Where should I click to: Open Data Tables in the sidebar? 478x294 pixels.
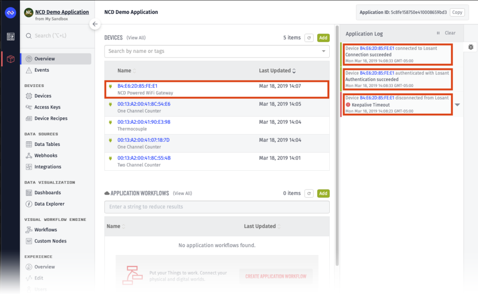47,144
